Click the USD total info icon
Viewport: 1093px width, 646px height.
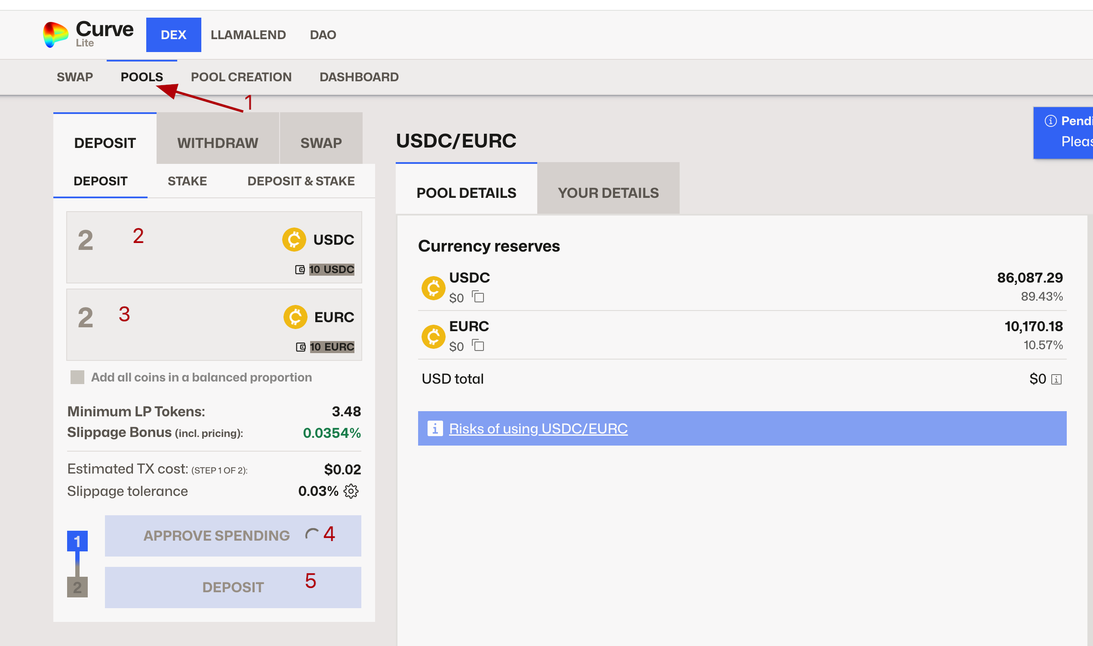(1056, 379)
